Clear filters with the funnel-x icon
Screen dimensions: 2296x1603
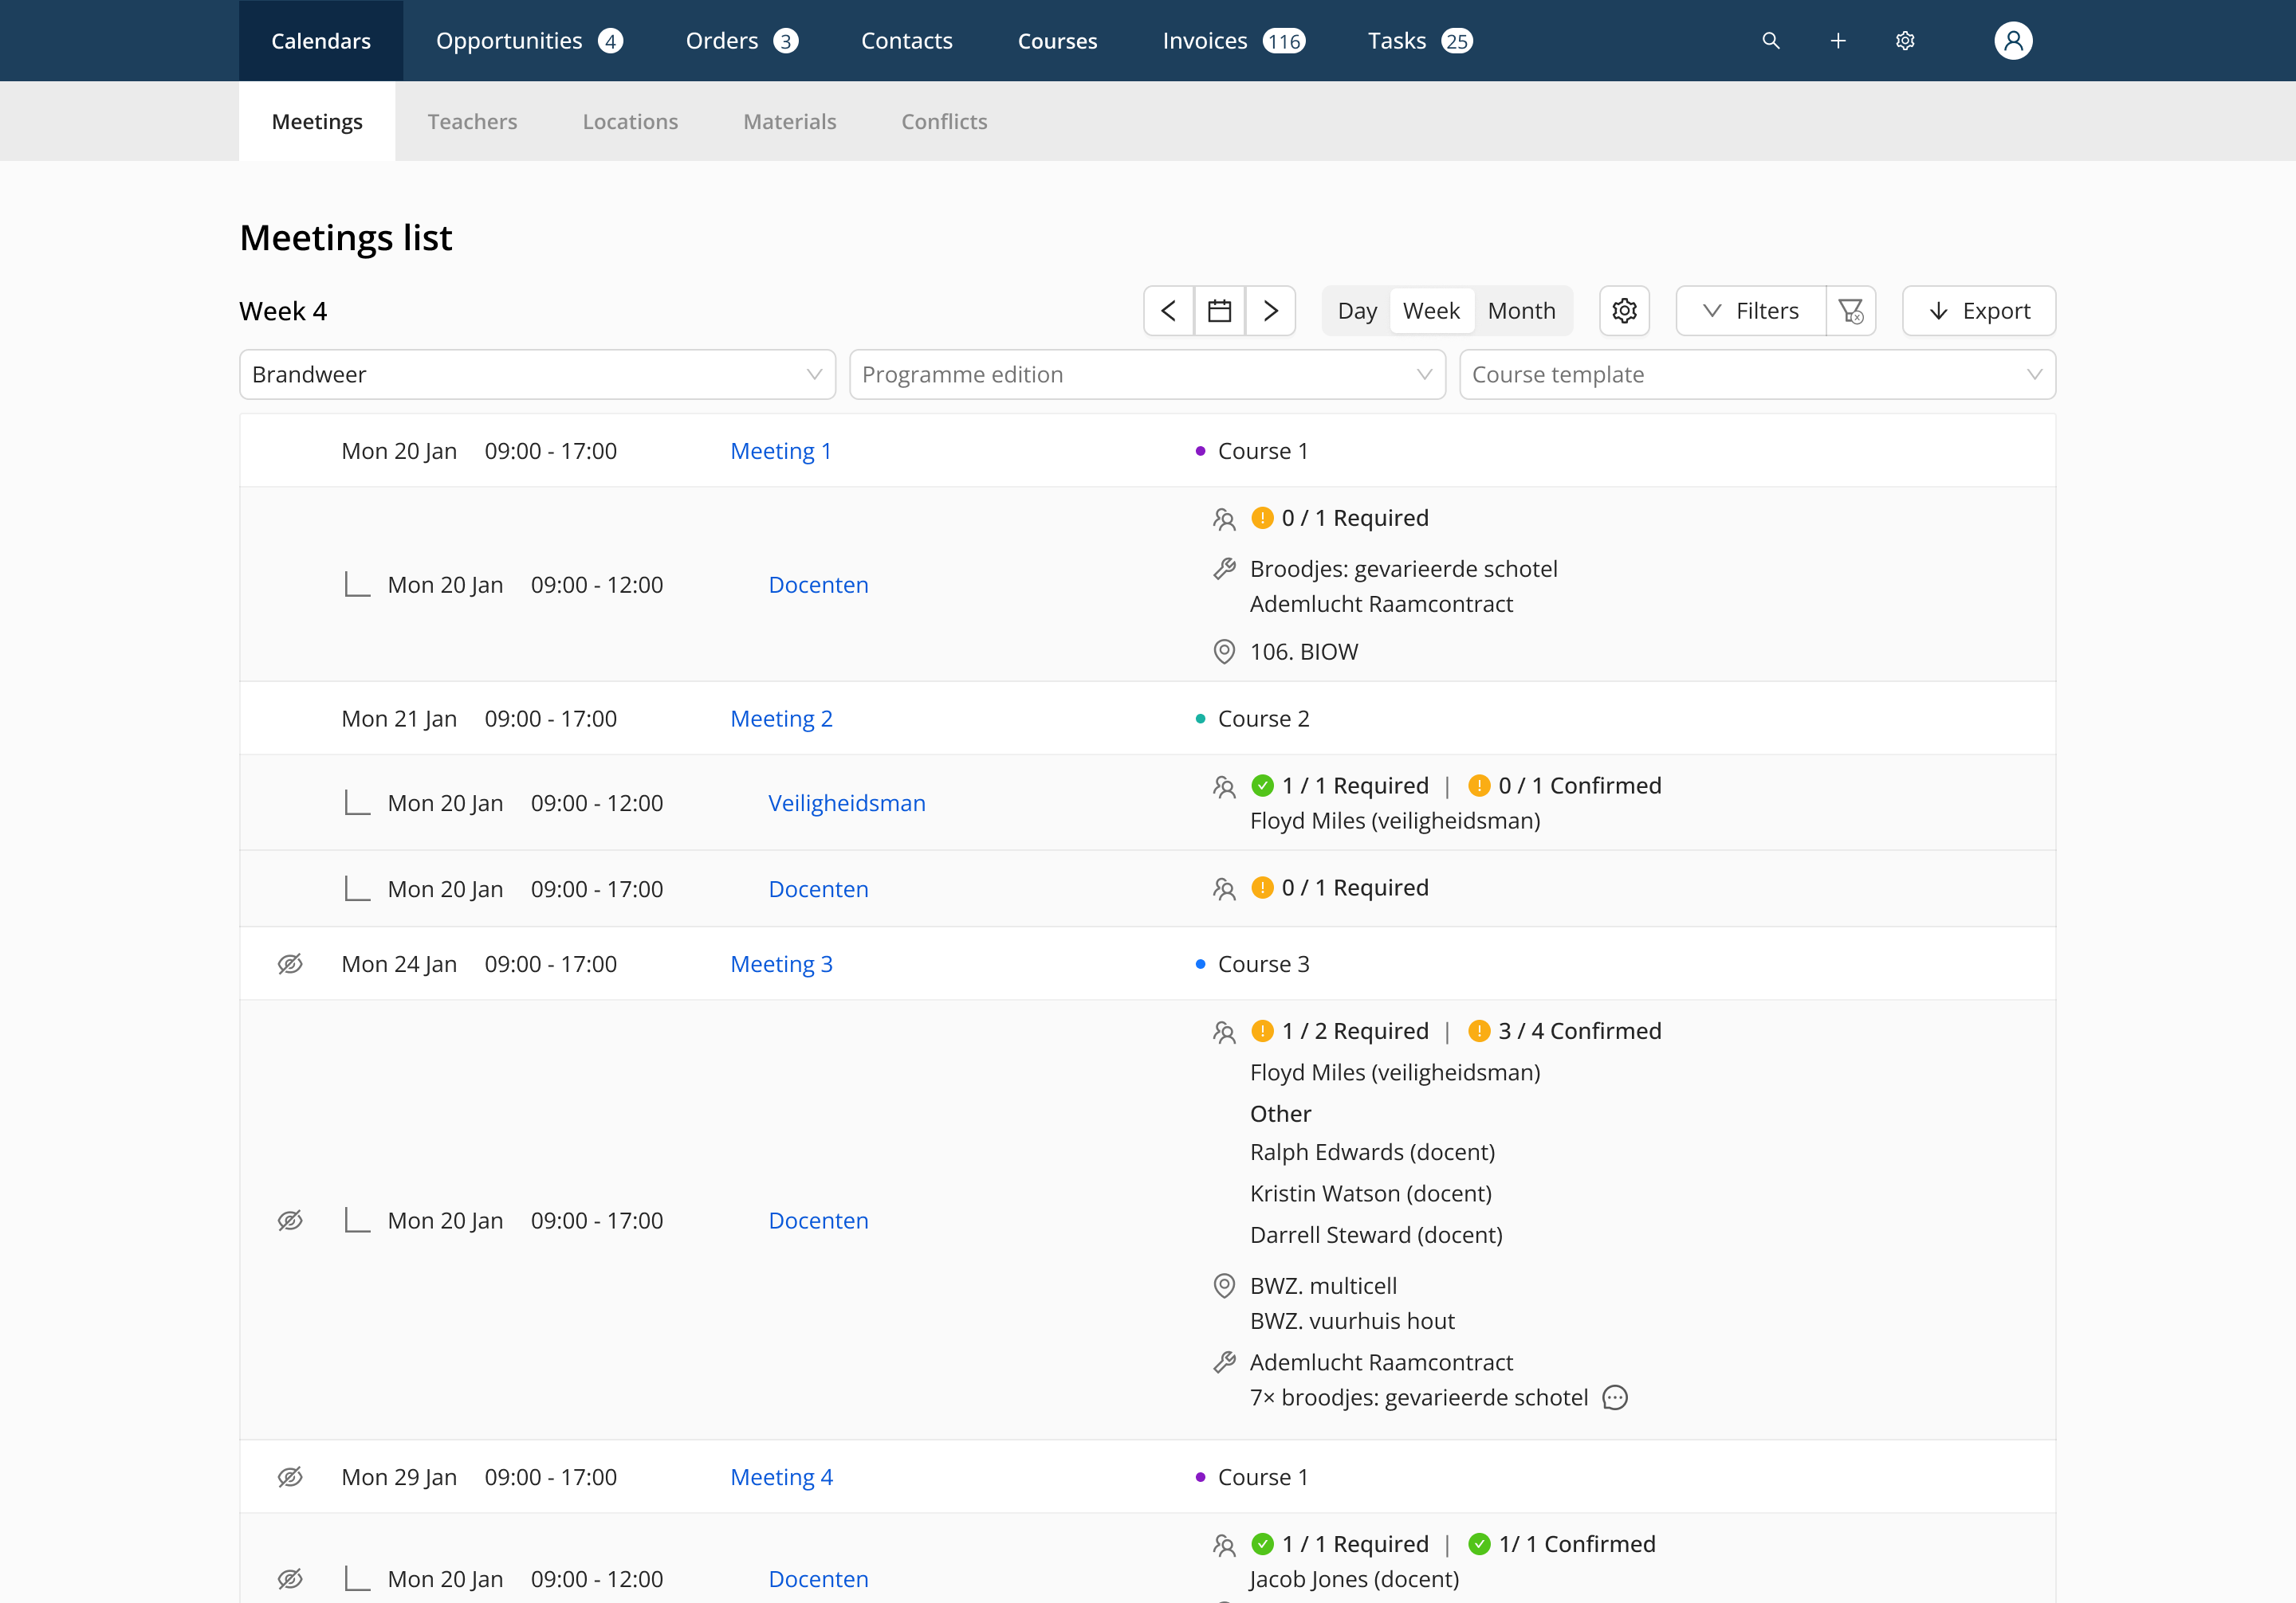pyautogui.click(x=1850, y=311)
